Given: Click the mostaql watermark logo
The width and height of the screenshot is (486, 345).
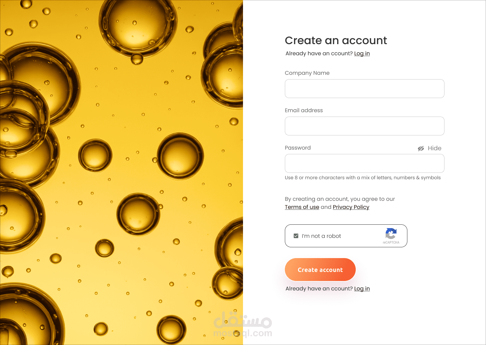Looking at the screenshot, I should pyautogui.click(x=243, y=325).
